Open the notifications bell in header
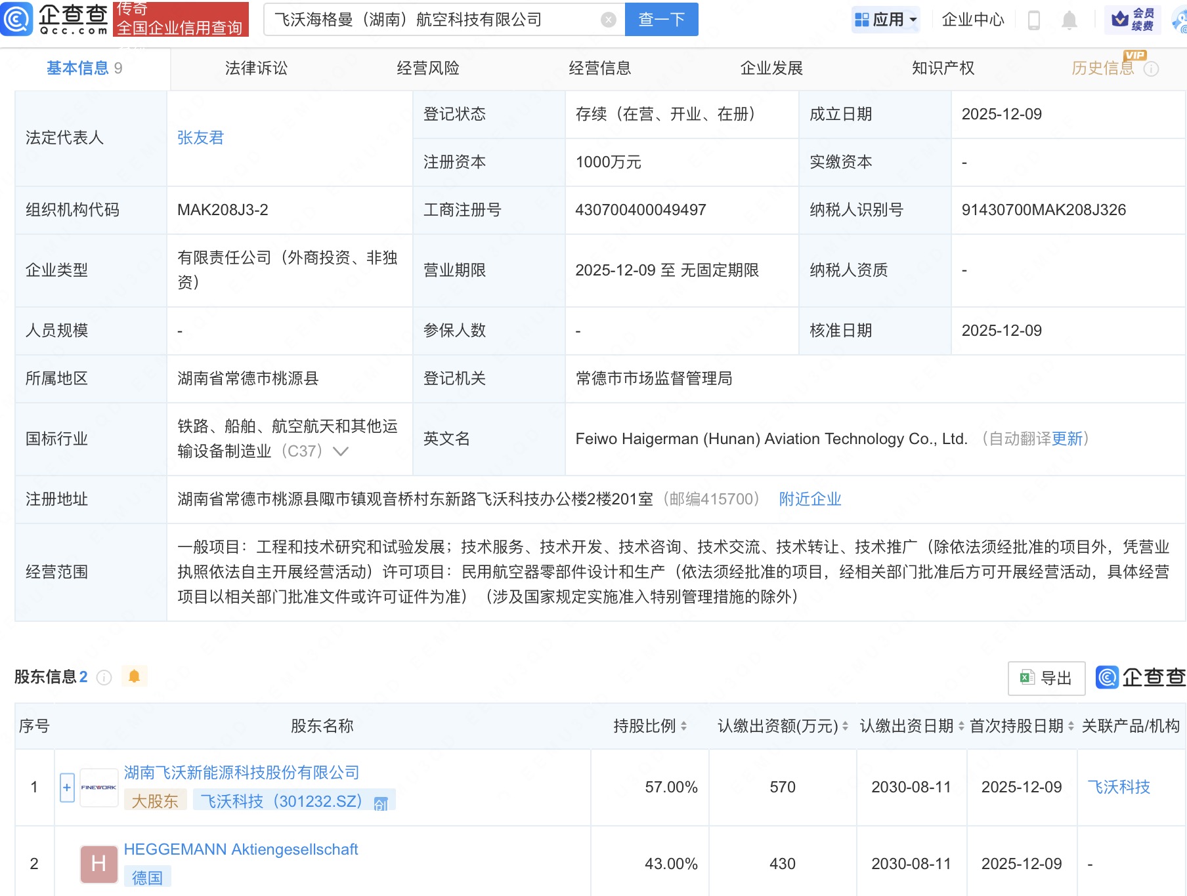Viewport: 1187px width, 896px height. [1069, 20]
